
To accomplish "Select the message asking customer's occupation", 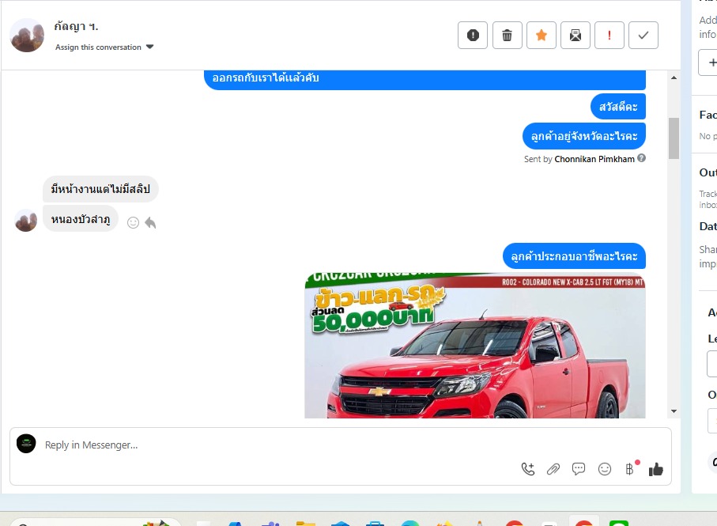I will coord(575,256).
